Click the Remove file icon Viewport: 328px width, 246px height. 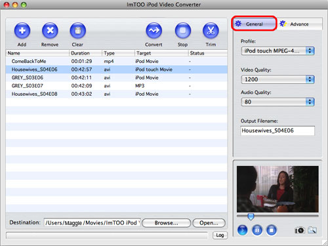click(50, 30)
